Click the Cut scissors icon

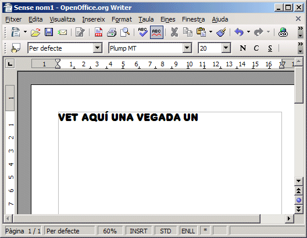(174, 32)
